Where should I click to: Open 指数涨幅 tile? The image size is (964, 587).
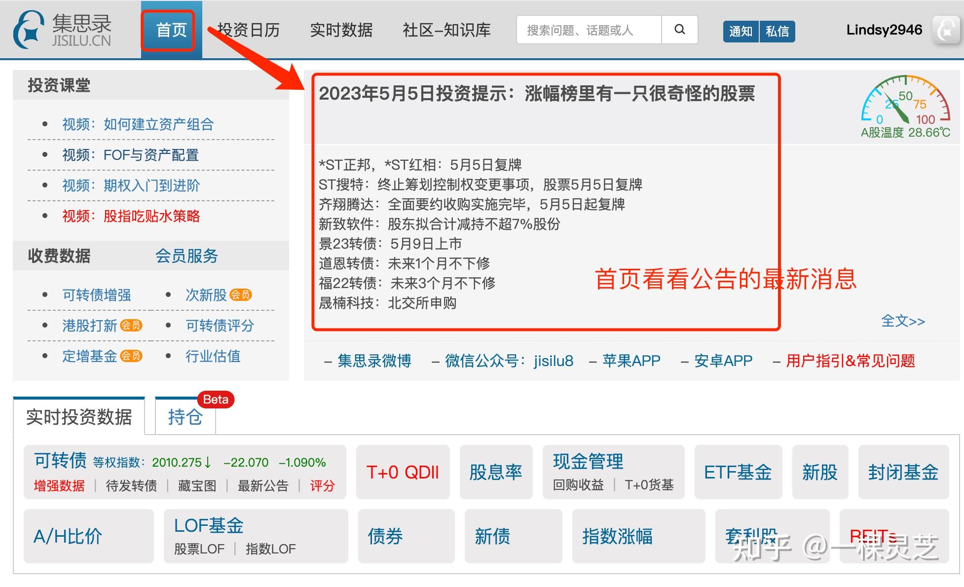pyautogui.click(x=638, y=536)
